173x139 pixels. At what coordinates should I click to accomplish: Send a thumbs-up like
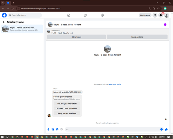point(166,129)
